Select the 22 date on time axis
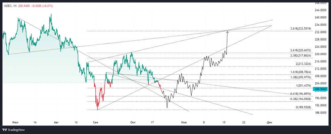Screen dimensions: 331x134 [244, 122]
